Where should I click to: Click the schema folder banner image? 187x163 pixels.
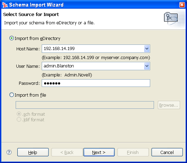pos(171,18)
